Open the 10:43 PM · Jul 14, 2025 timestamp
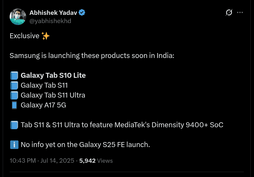The image size is (254, 177). click(42, 161)
